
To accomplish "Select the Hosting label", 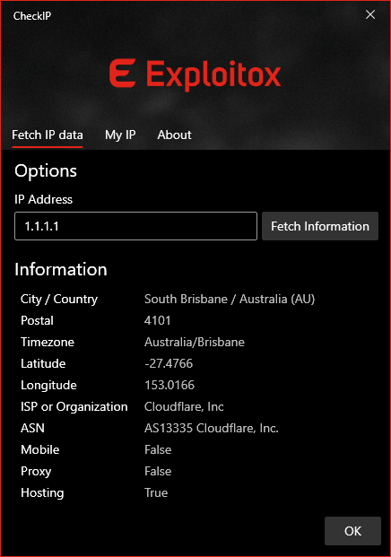I will point(42,492).
